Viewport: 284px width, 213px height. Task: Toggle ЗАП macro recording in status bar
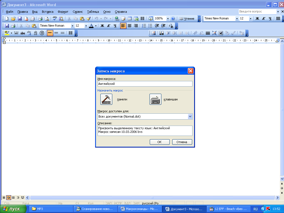point(109,203)
